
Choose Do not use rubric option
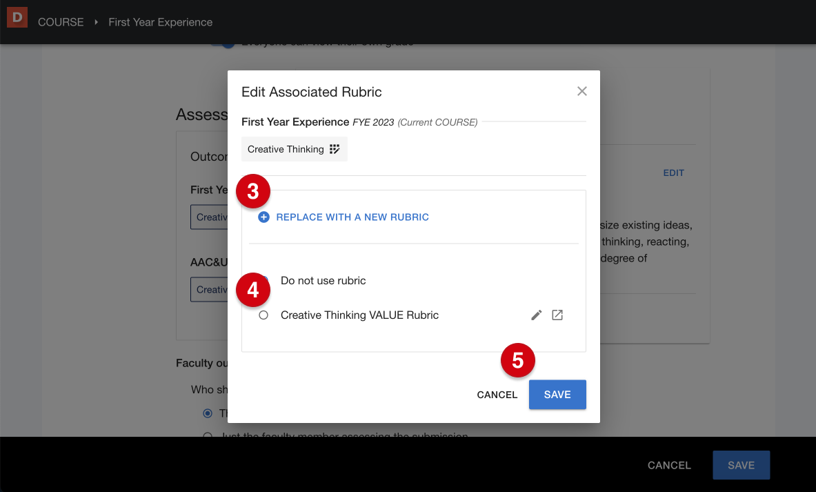[324, 281]
